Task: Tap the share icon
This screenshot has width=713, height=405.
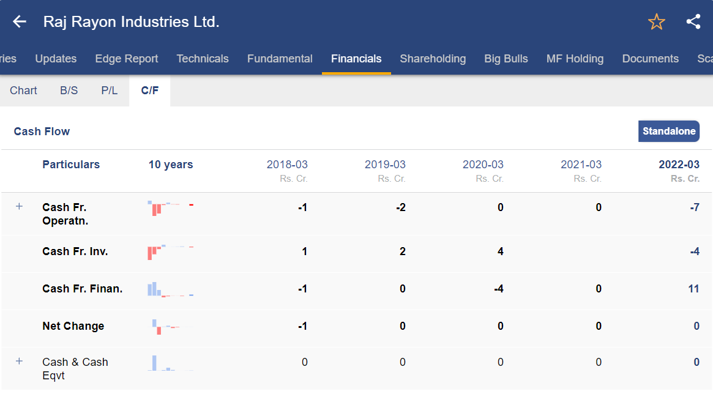Action: point(693,21)
